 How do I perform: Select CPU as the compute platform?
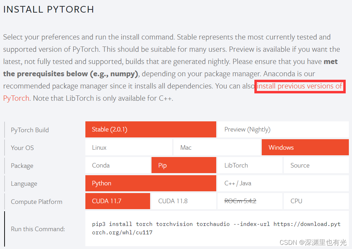pos(316,201)
